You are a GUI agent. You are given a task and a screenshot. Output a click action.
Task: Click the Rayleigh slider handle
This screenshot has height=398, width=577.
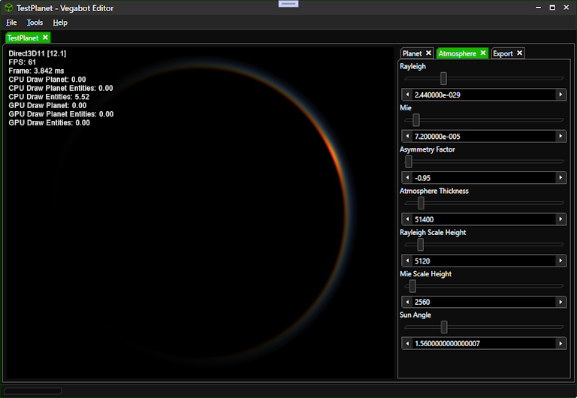click(x=443, y=78)
